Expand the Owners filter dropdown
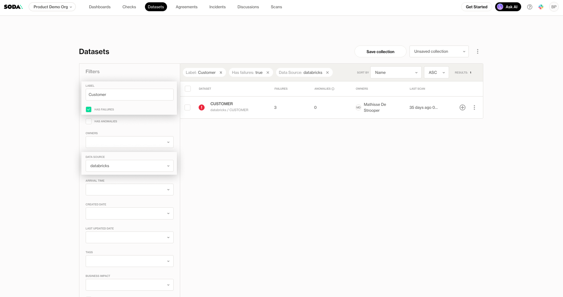Screen dimensions: 563x297 [x=129, y=142]
